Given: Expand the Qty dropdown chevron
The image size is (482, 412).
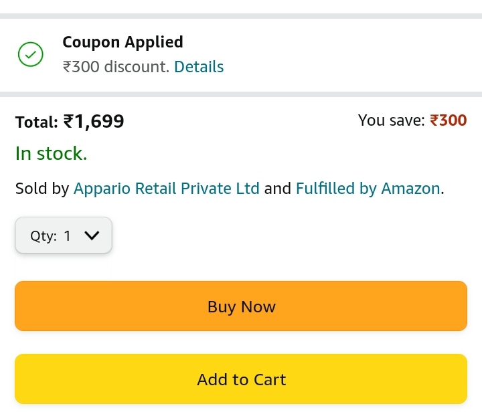Looking at the screenshot, I should coord(92,235).
